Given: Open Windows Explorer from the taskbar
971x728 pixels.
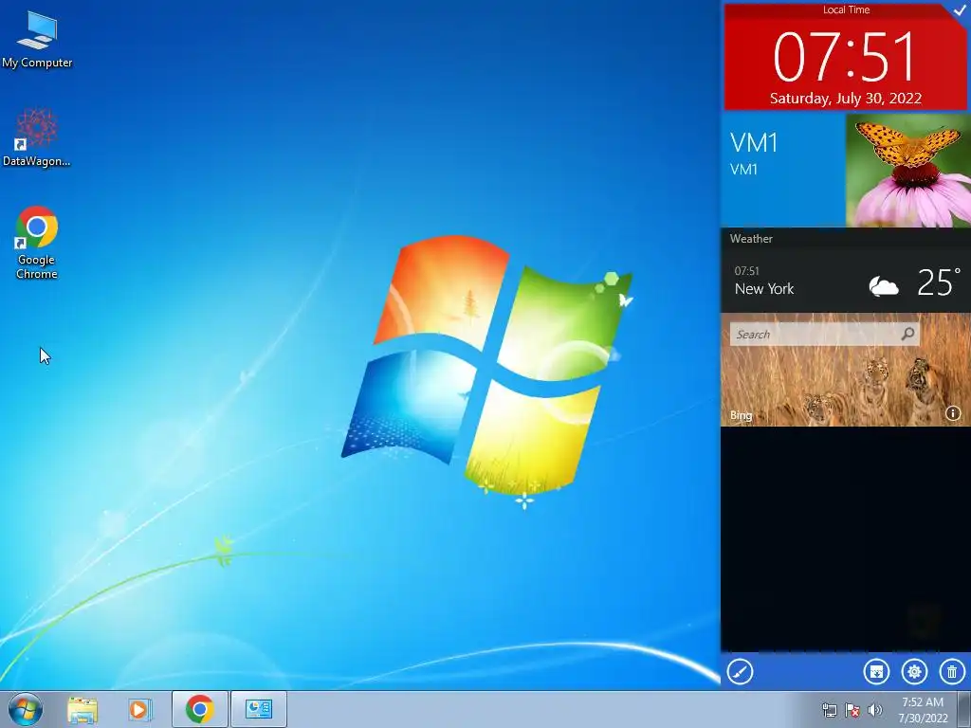Looking at the screenshot, I should 82,709.
